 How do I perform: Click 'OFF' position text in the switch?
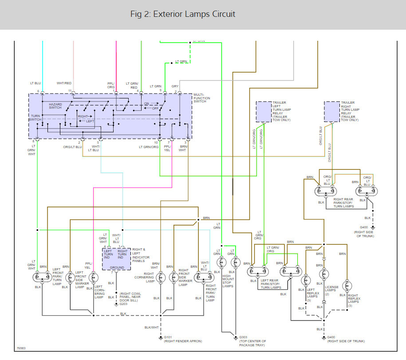click(155, 109)
